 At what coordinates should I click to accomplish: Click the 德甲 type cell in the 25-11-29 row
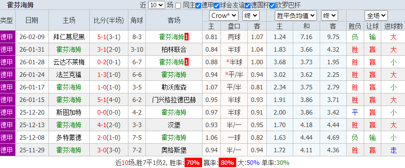[x=8, y=150]
